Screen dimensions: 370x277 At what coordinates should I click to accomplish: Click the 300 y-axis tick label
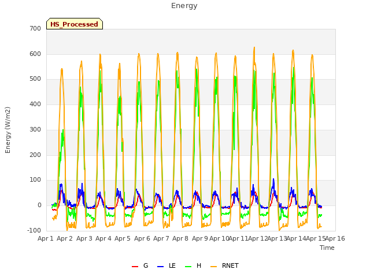(35, 129)
